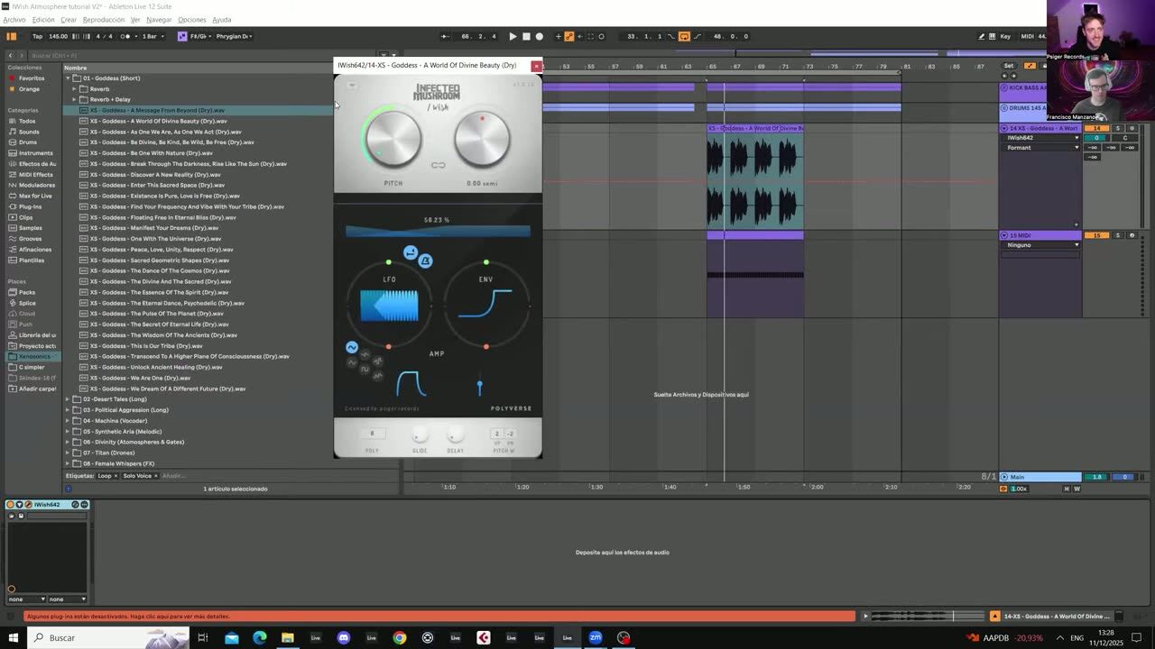Click the semitone fine-tune knob in iWish

(x=482, y=140)
